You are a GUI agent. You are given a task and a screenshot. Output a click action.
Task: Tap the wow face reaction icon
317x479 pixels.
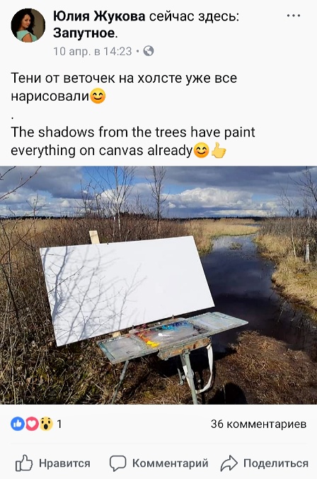tap(46, 424)
